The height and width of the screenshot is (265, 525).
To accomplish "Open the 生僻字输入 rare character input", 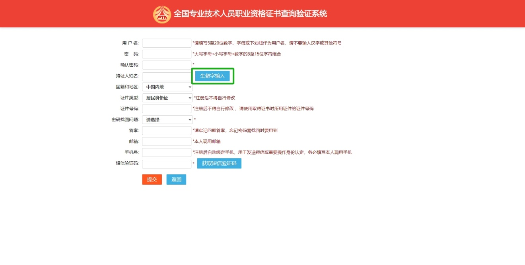I will click(x=212, y=76).
